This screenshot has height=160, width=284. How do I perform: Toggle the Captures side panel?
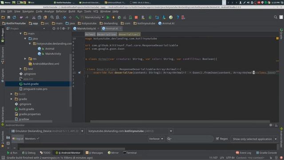(x=3, y=75)
